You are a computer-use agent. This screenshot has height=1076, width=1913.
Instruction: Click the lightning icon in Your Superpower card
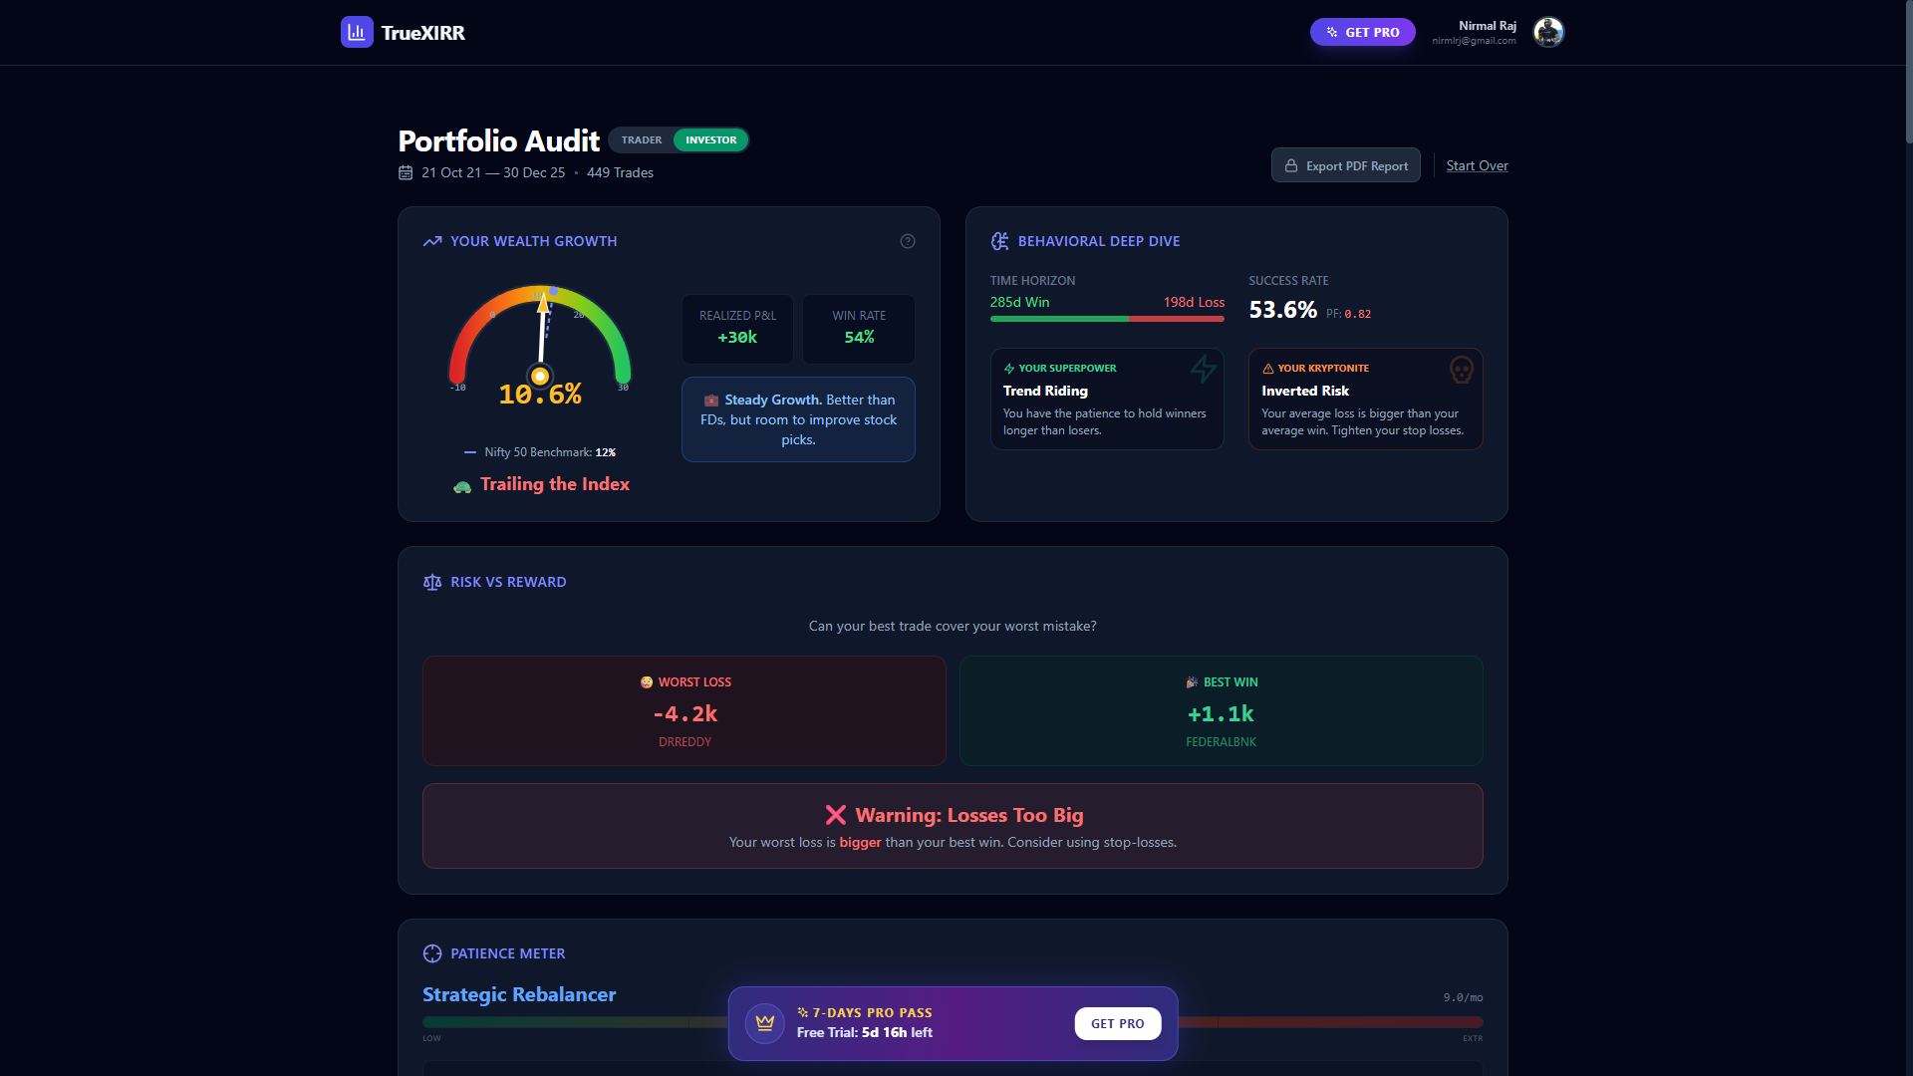[x=1203, y=369]
